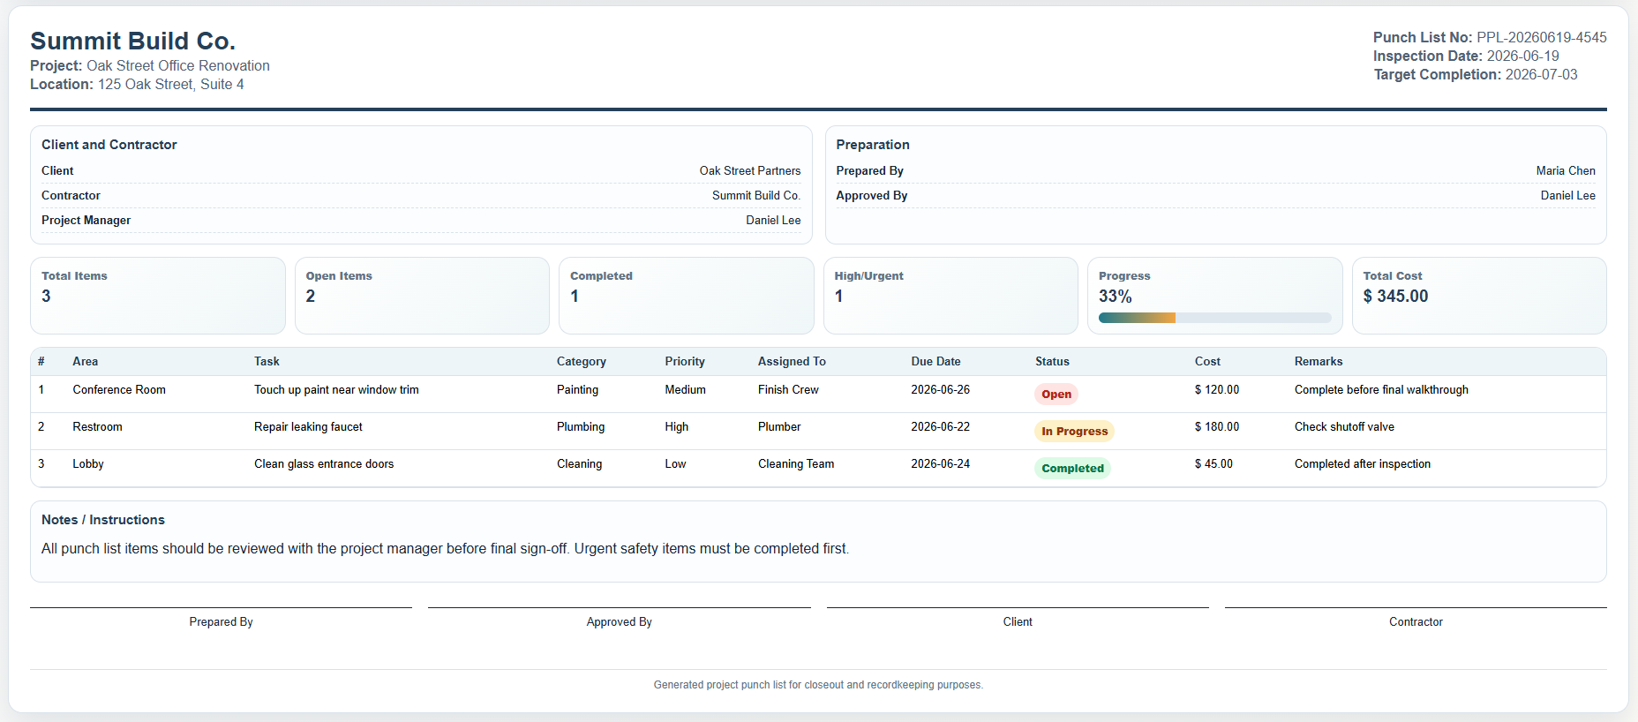Click the Complete before final walkthrough remark
The height and width of the screenshot is (722, 1638).
coord(1381,390)
